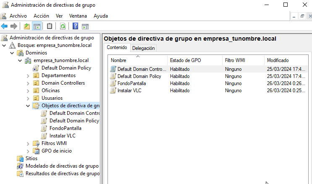
Task: Click the Ninguno cell in Instalar VLC row
Action: click(x=233, y=91)
